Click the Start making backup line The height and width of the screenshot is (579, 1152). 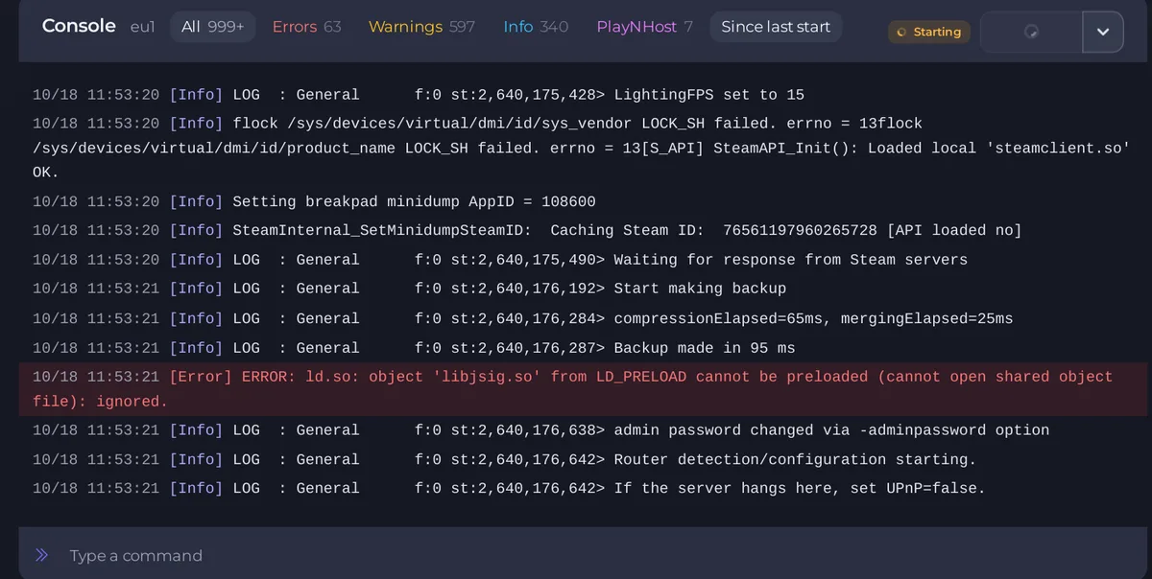click(409, 289)
